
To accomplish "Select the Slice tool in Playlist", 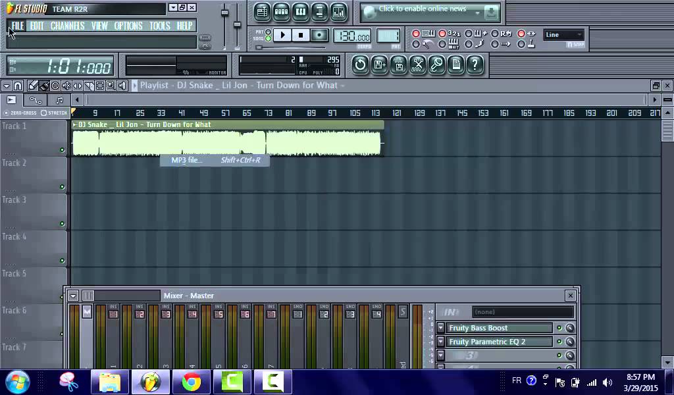I will (x=89, y=86).
